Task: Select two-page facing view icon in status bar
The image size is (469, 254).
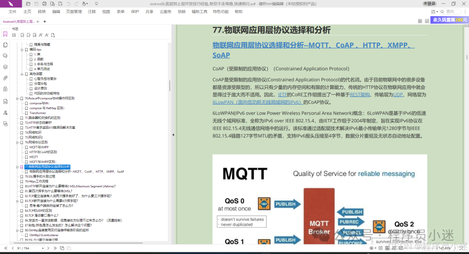Action: pos(394,248)
